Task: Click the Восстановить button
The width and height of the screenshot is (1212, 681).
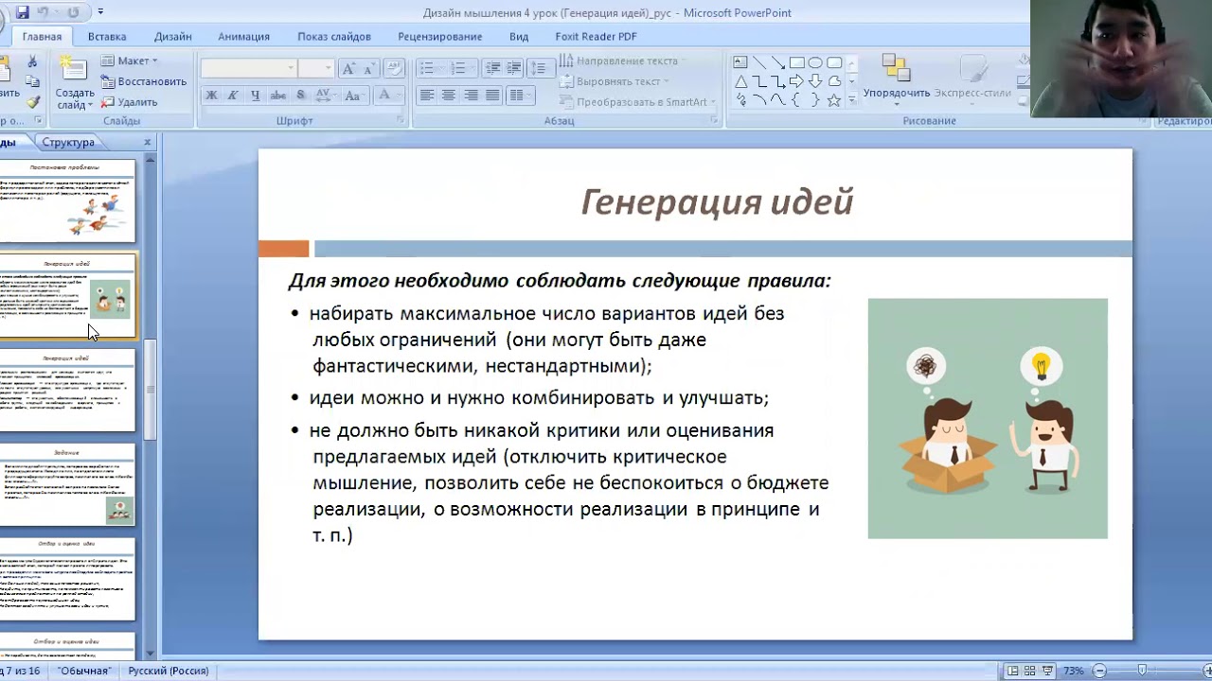Action: [x=143, y=81]
